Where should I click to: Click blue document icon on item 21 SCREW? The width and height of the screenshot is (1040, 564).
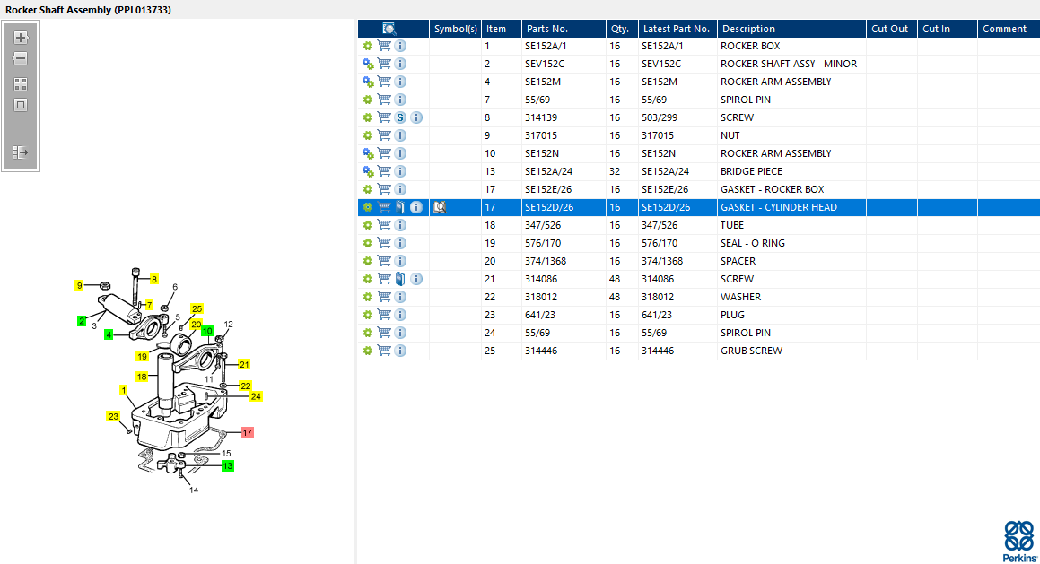(400, 278)
